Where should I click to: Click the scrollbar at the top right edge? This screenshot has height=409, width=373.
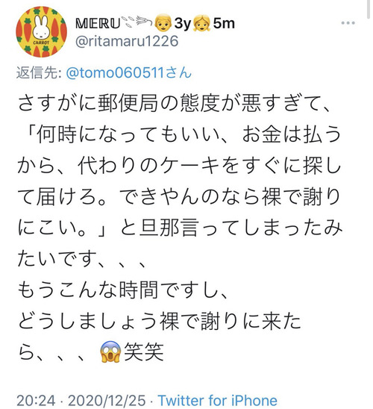369,10
